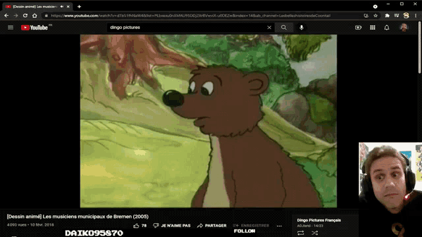Open the browser three-dot menu

[x=416, y=16]
